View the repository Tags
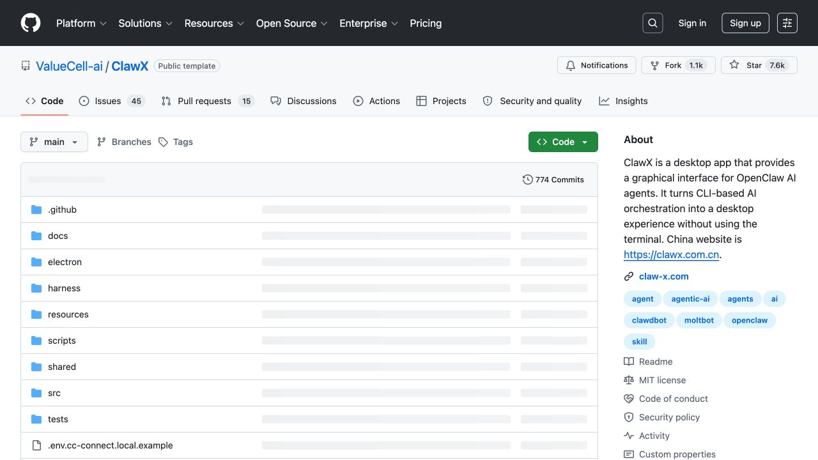Screen dimensions: 818x460 tap(176, 142)
